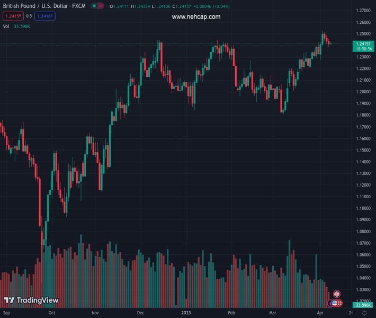Click the TradingView logo
This screenshot has width=376, height=318.
pyautogui.click(x=31, y=301)
